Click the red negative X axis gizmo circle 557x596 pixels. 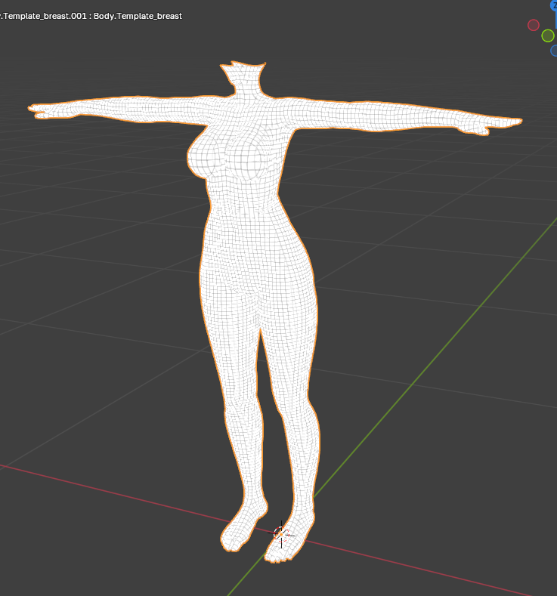point(534,25)
